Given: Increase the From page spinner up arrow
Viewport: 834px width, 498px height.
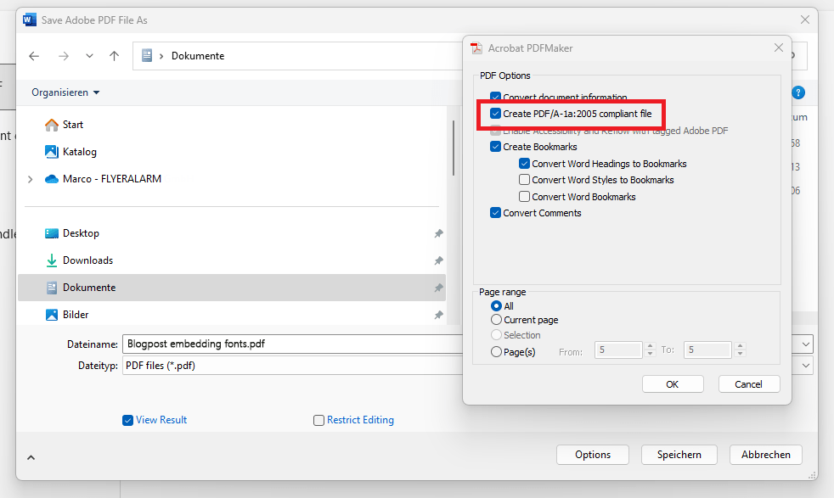Looking at the screenshot, I should [x=650, y=346].
